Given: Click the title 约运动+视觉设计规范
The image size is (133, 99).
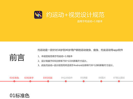Looking at the screenshot, I should (75, 15).
